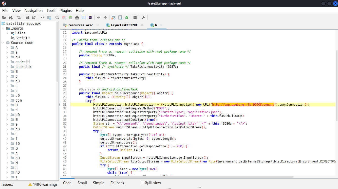Open the File menu
Image resolution: width=338 pixels, height=189 pixels.
pyautogui.click(x=5, y=11)
